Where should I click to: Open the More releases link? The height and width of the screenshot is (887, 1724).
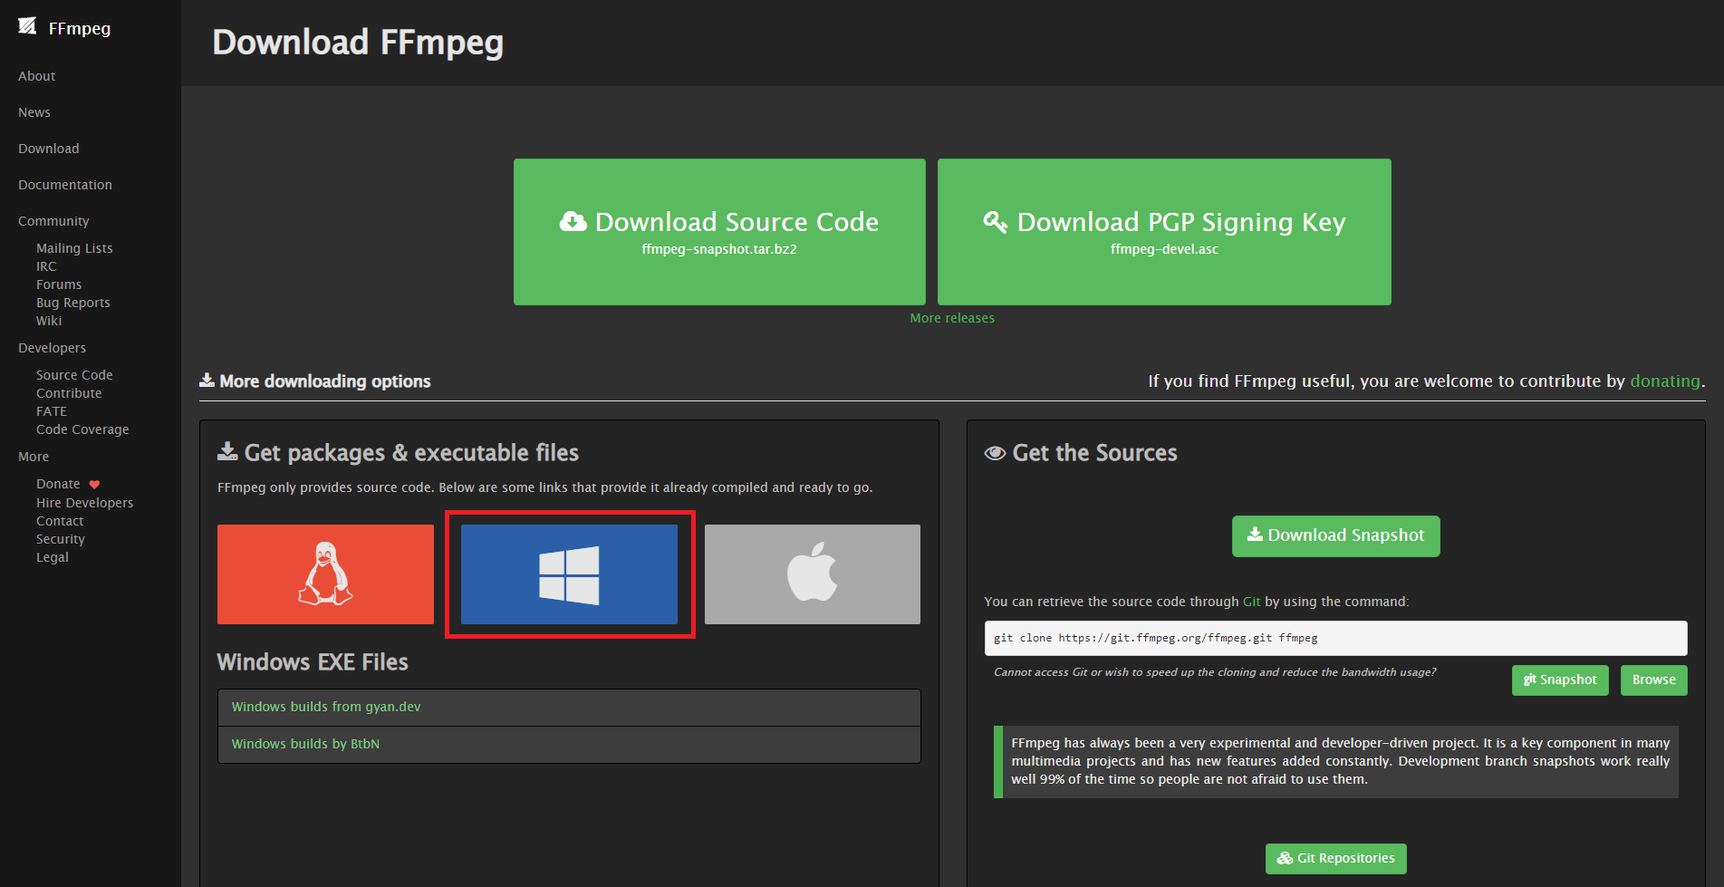(952, 318)
